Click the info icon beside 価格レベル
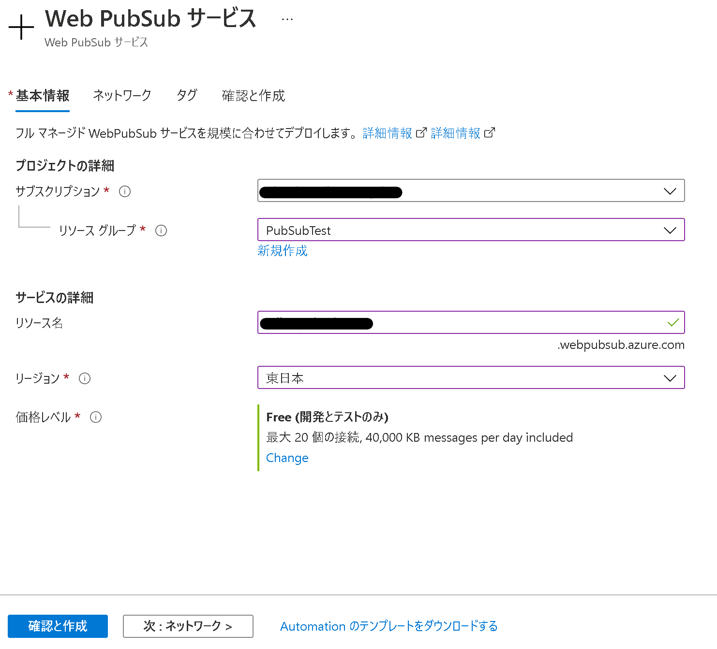 click(96, 417)
